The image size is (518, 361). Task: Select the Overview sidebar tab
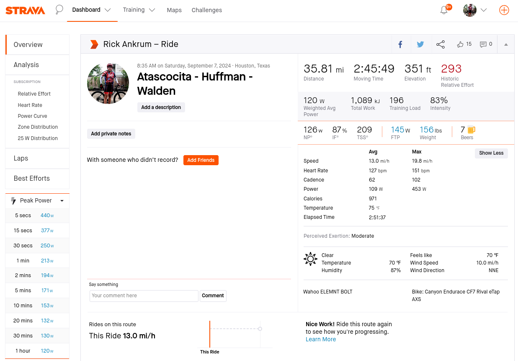[x=37, y=44]
